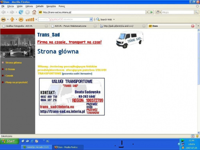Viewport: 200px width, 150px height.
Task: Expand the Search Web options arrow
Action: pyautogui.click(x=114, y=20)
